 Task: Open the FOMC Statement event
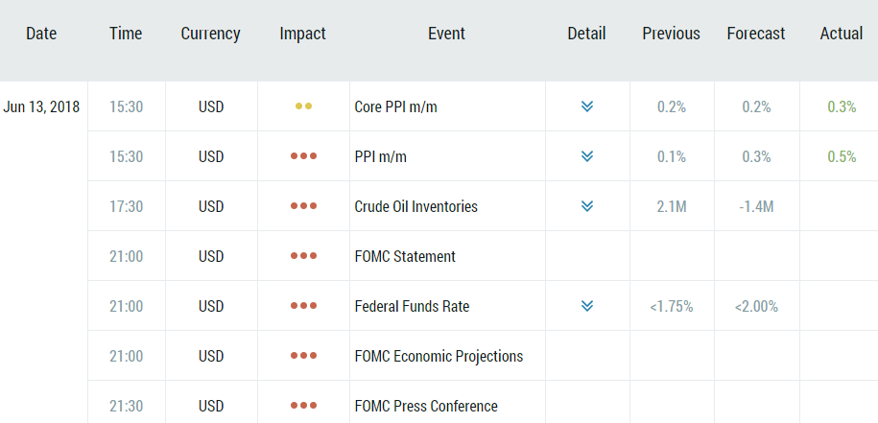point(405,256)
